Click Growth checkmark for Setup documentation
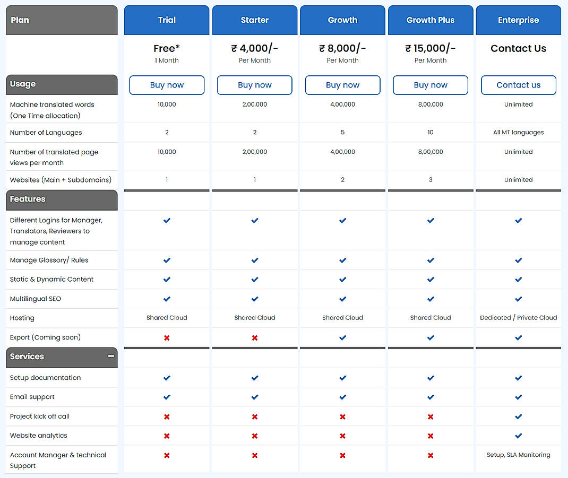Image resolution: width=568 pixels, height=478 pixels. click(343, 378)
